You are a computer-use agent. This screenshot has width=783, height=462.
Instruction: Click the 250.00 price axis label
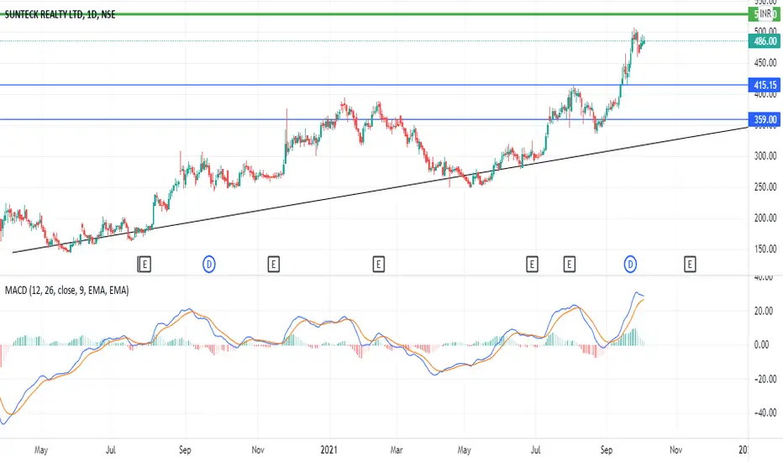765,186
